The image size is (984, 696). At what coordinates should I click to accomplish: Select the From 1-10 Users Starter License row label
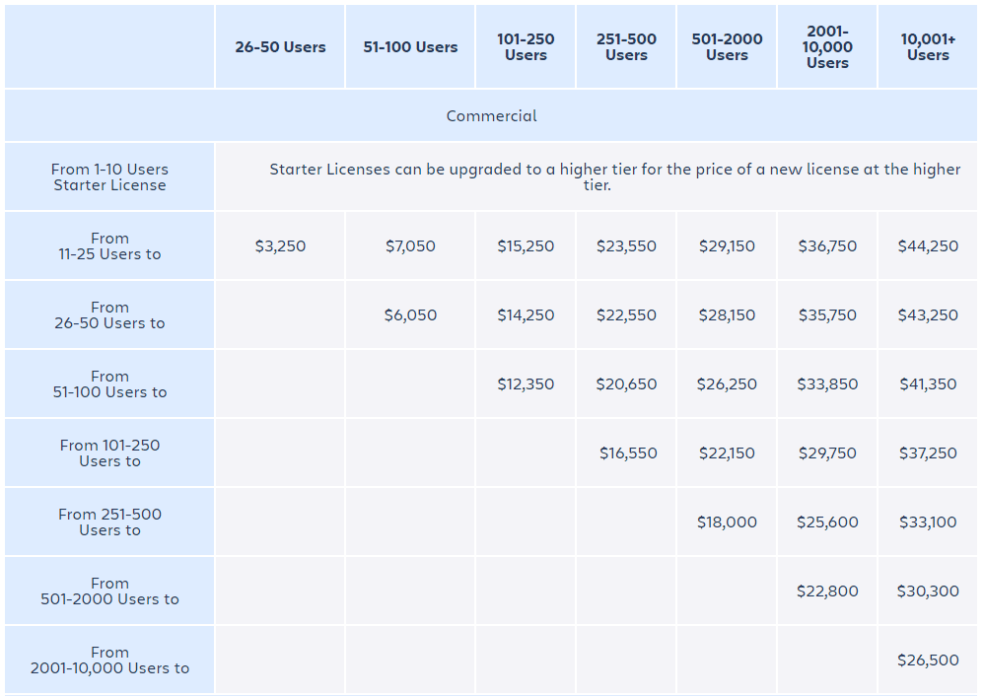109,177
